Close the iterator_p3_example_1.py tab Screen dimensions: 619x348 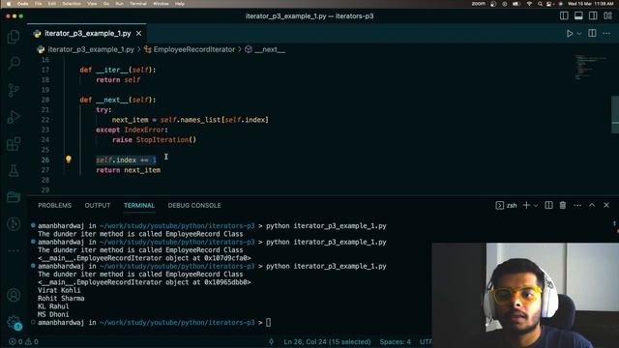click(139, 34)
